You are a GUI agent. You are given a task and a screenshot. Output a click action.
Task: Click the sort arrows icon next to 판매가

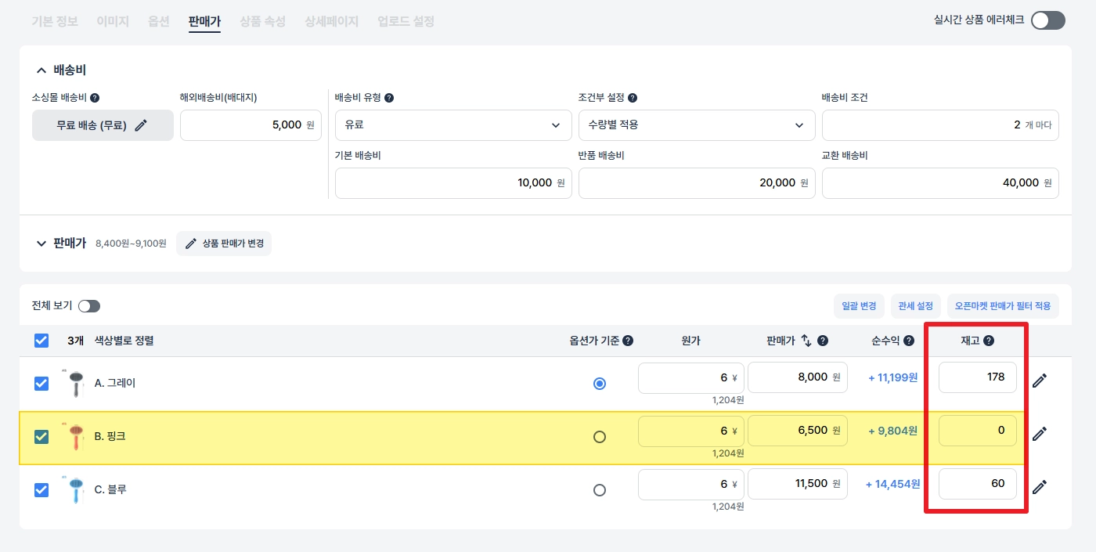[x=806, y=341]
